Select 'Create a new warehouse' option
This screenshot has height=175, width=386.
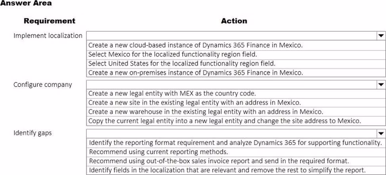click(206, 112)
